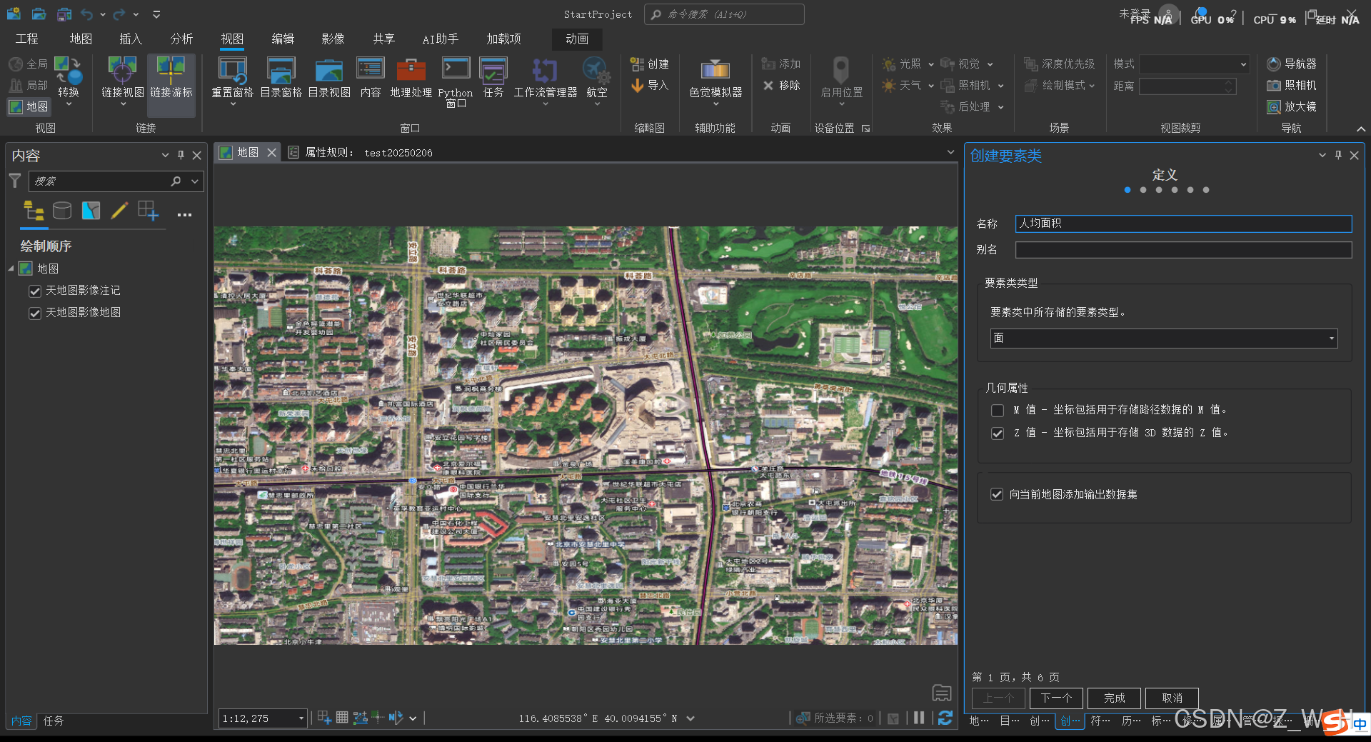Click the 下一个 (Next) button
Viewport: 1371px width, 742px height.
[1056, 698]
